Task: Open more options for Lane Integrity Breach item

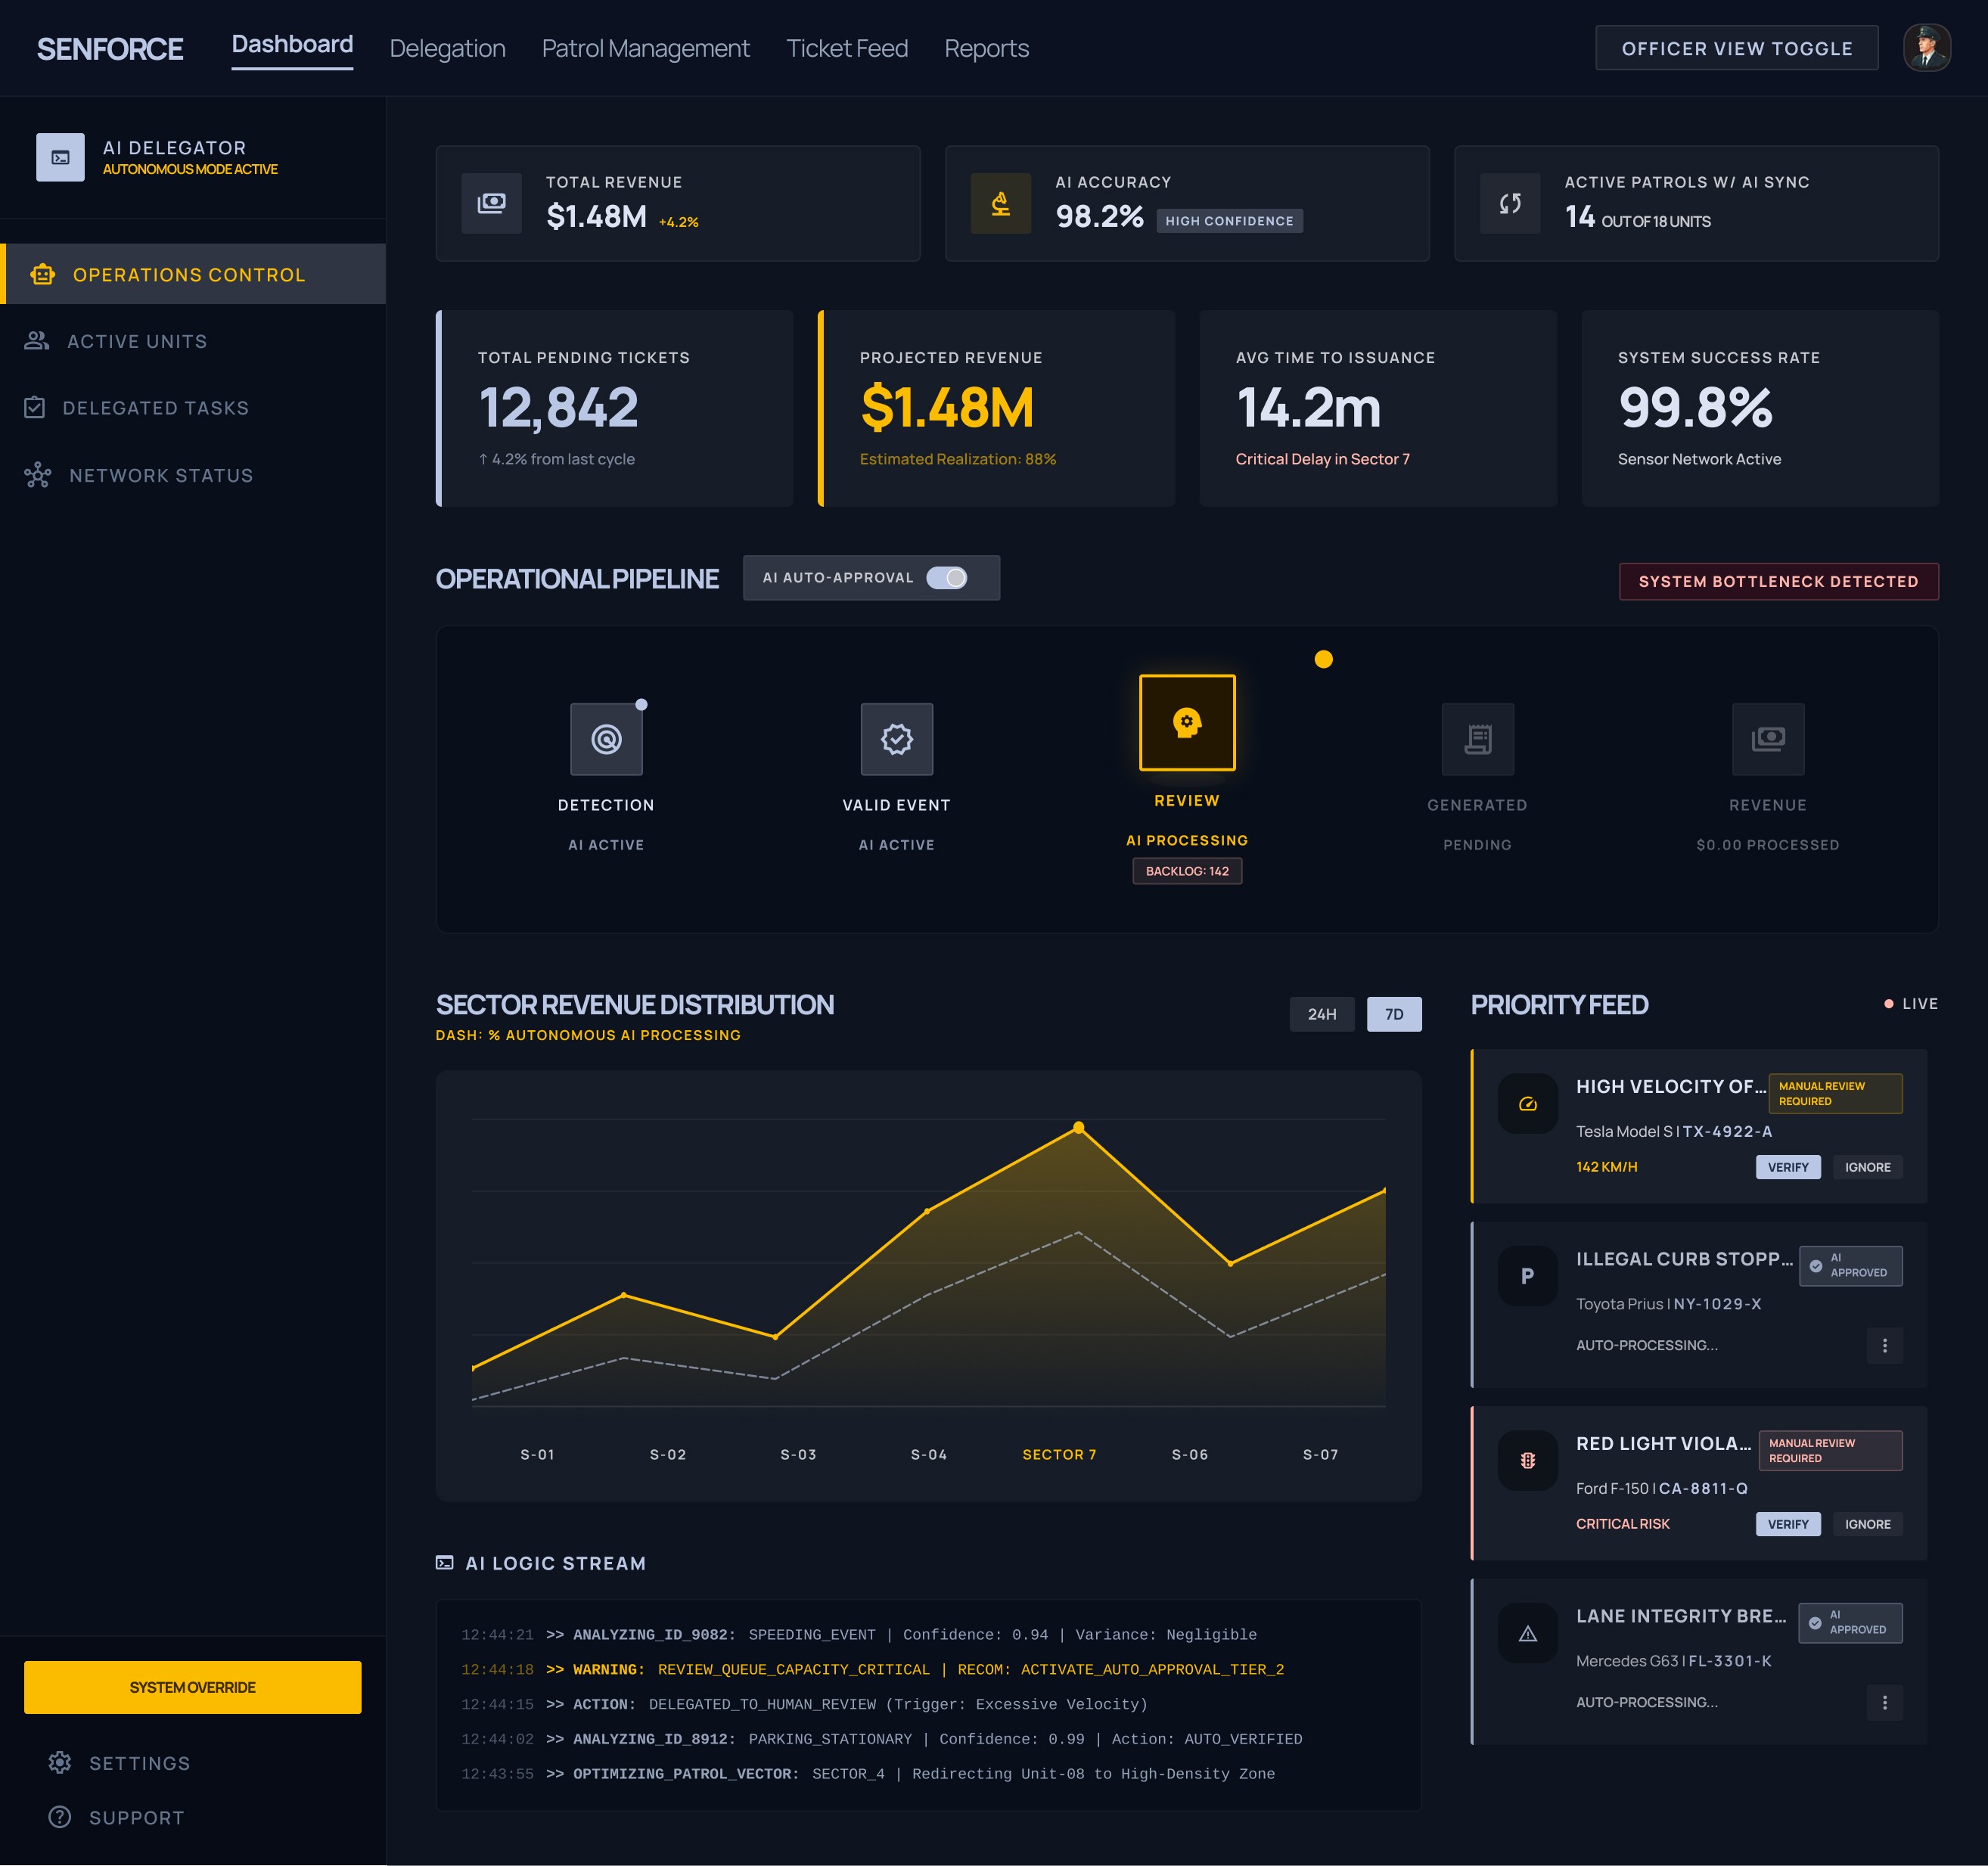Action: 1884,1702
